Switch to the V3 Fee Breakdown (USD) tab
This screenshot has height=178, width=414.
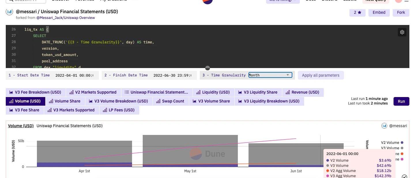(35, 92)
